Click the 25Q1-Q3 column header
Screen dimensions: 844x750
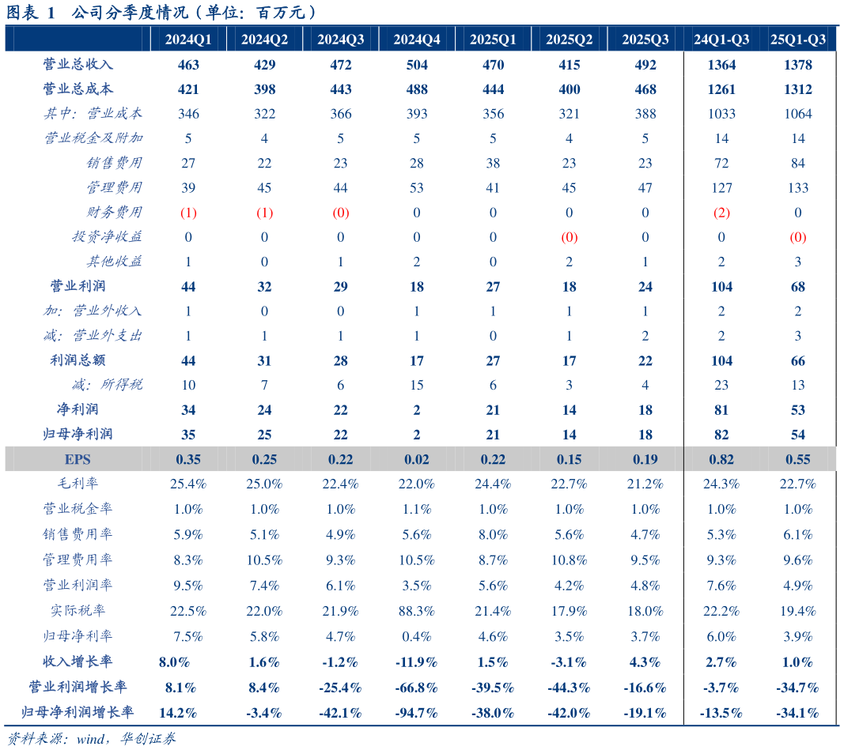[x=797, y=40]
